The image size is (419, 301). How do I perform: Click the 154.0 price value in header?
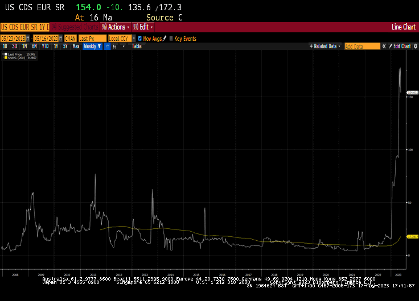(89, 7)
